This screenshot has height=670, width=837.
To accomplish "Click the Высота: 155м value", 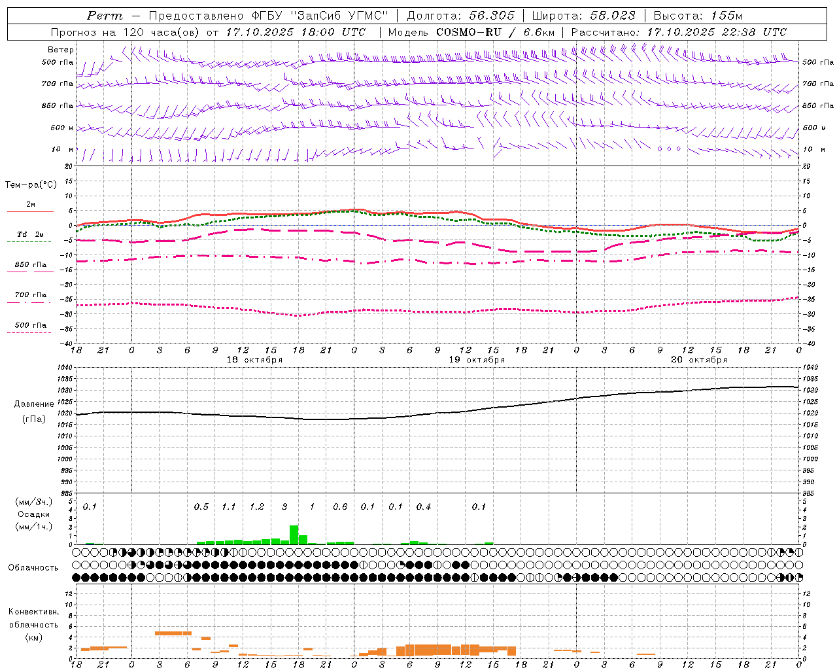I will 698,16.
